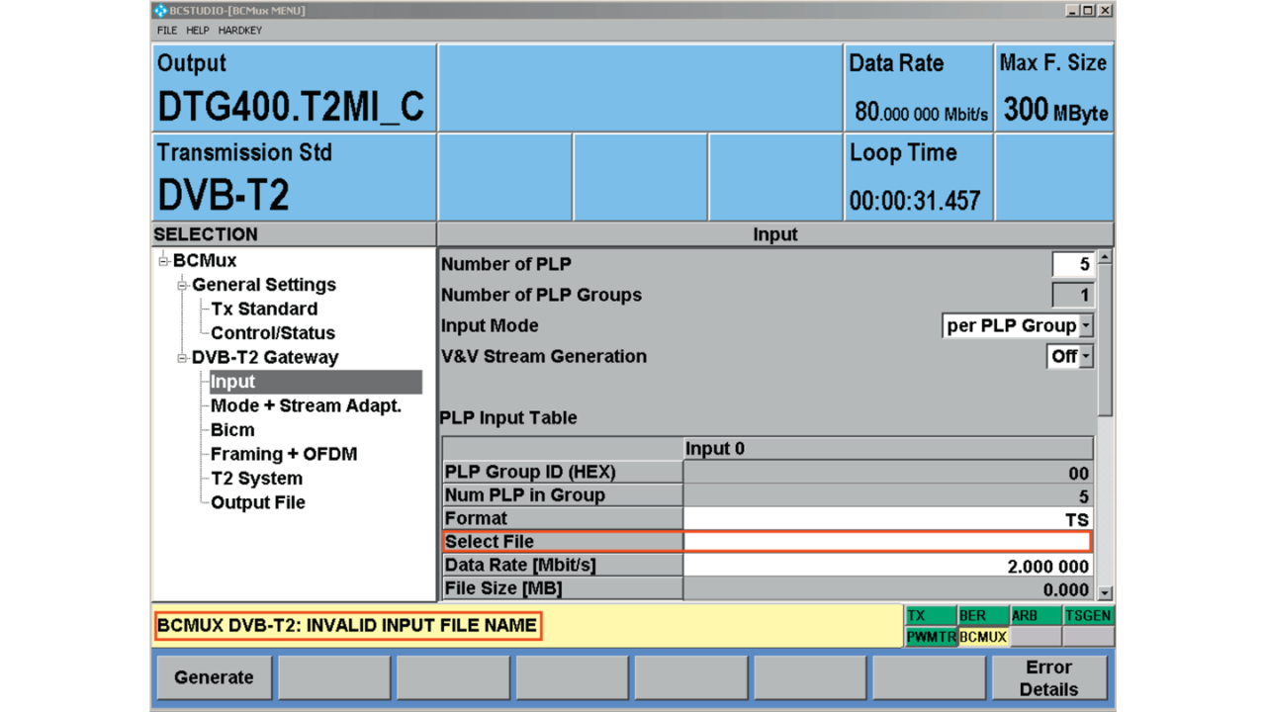Select BCMux in the selection tree

click(x=205, y=261)
